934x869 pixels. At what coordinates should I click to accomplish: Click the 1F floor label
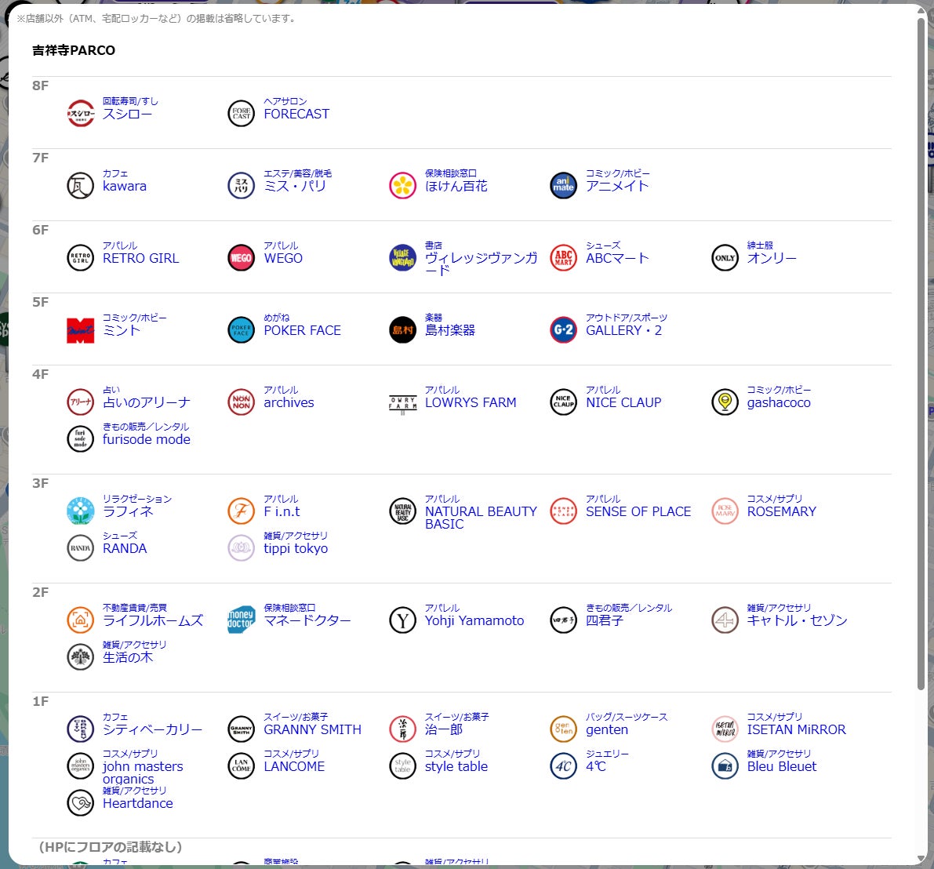[x=40, y=701]
